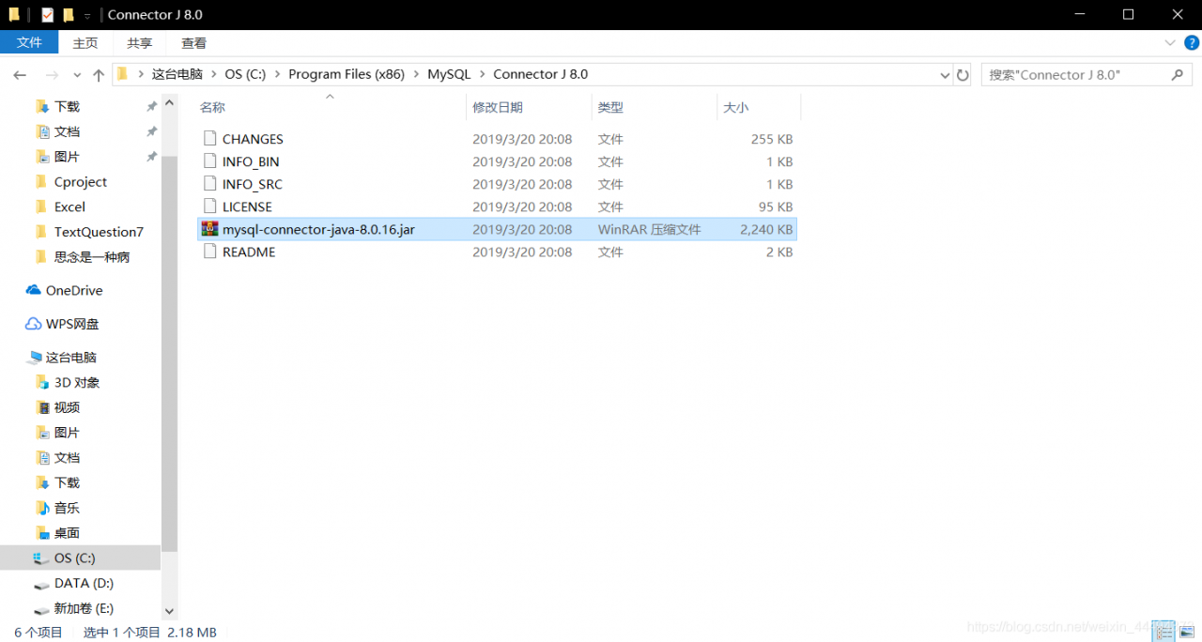Go back using the Back arrow
Screen dimensions: 1202x642
pyautogui.click(x=20, y=75)
